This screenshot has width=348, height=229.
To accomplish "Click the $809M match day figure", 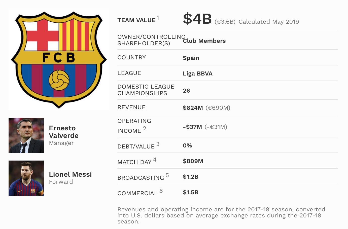I will click(x=193, y=161).
